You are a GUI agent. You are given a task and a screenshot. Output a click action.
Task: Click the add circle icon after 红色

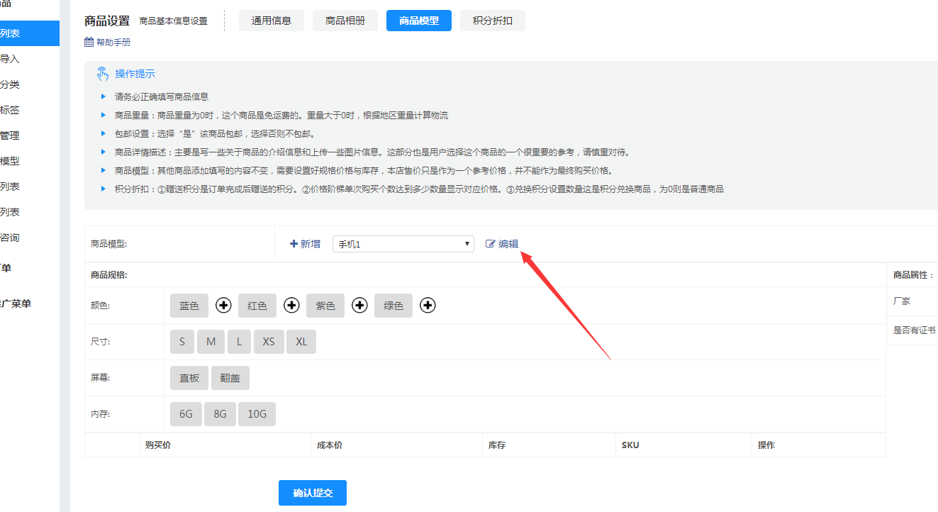coord(291,305)
